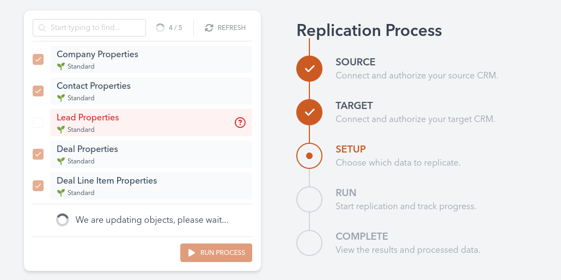This screenshot has height=280, width=561.
Task: Click the Refresh button label
Action: [x=231, y=28]
